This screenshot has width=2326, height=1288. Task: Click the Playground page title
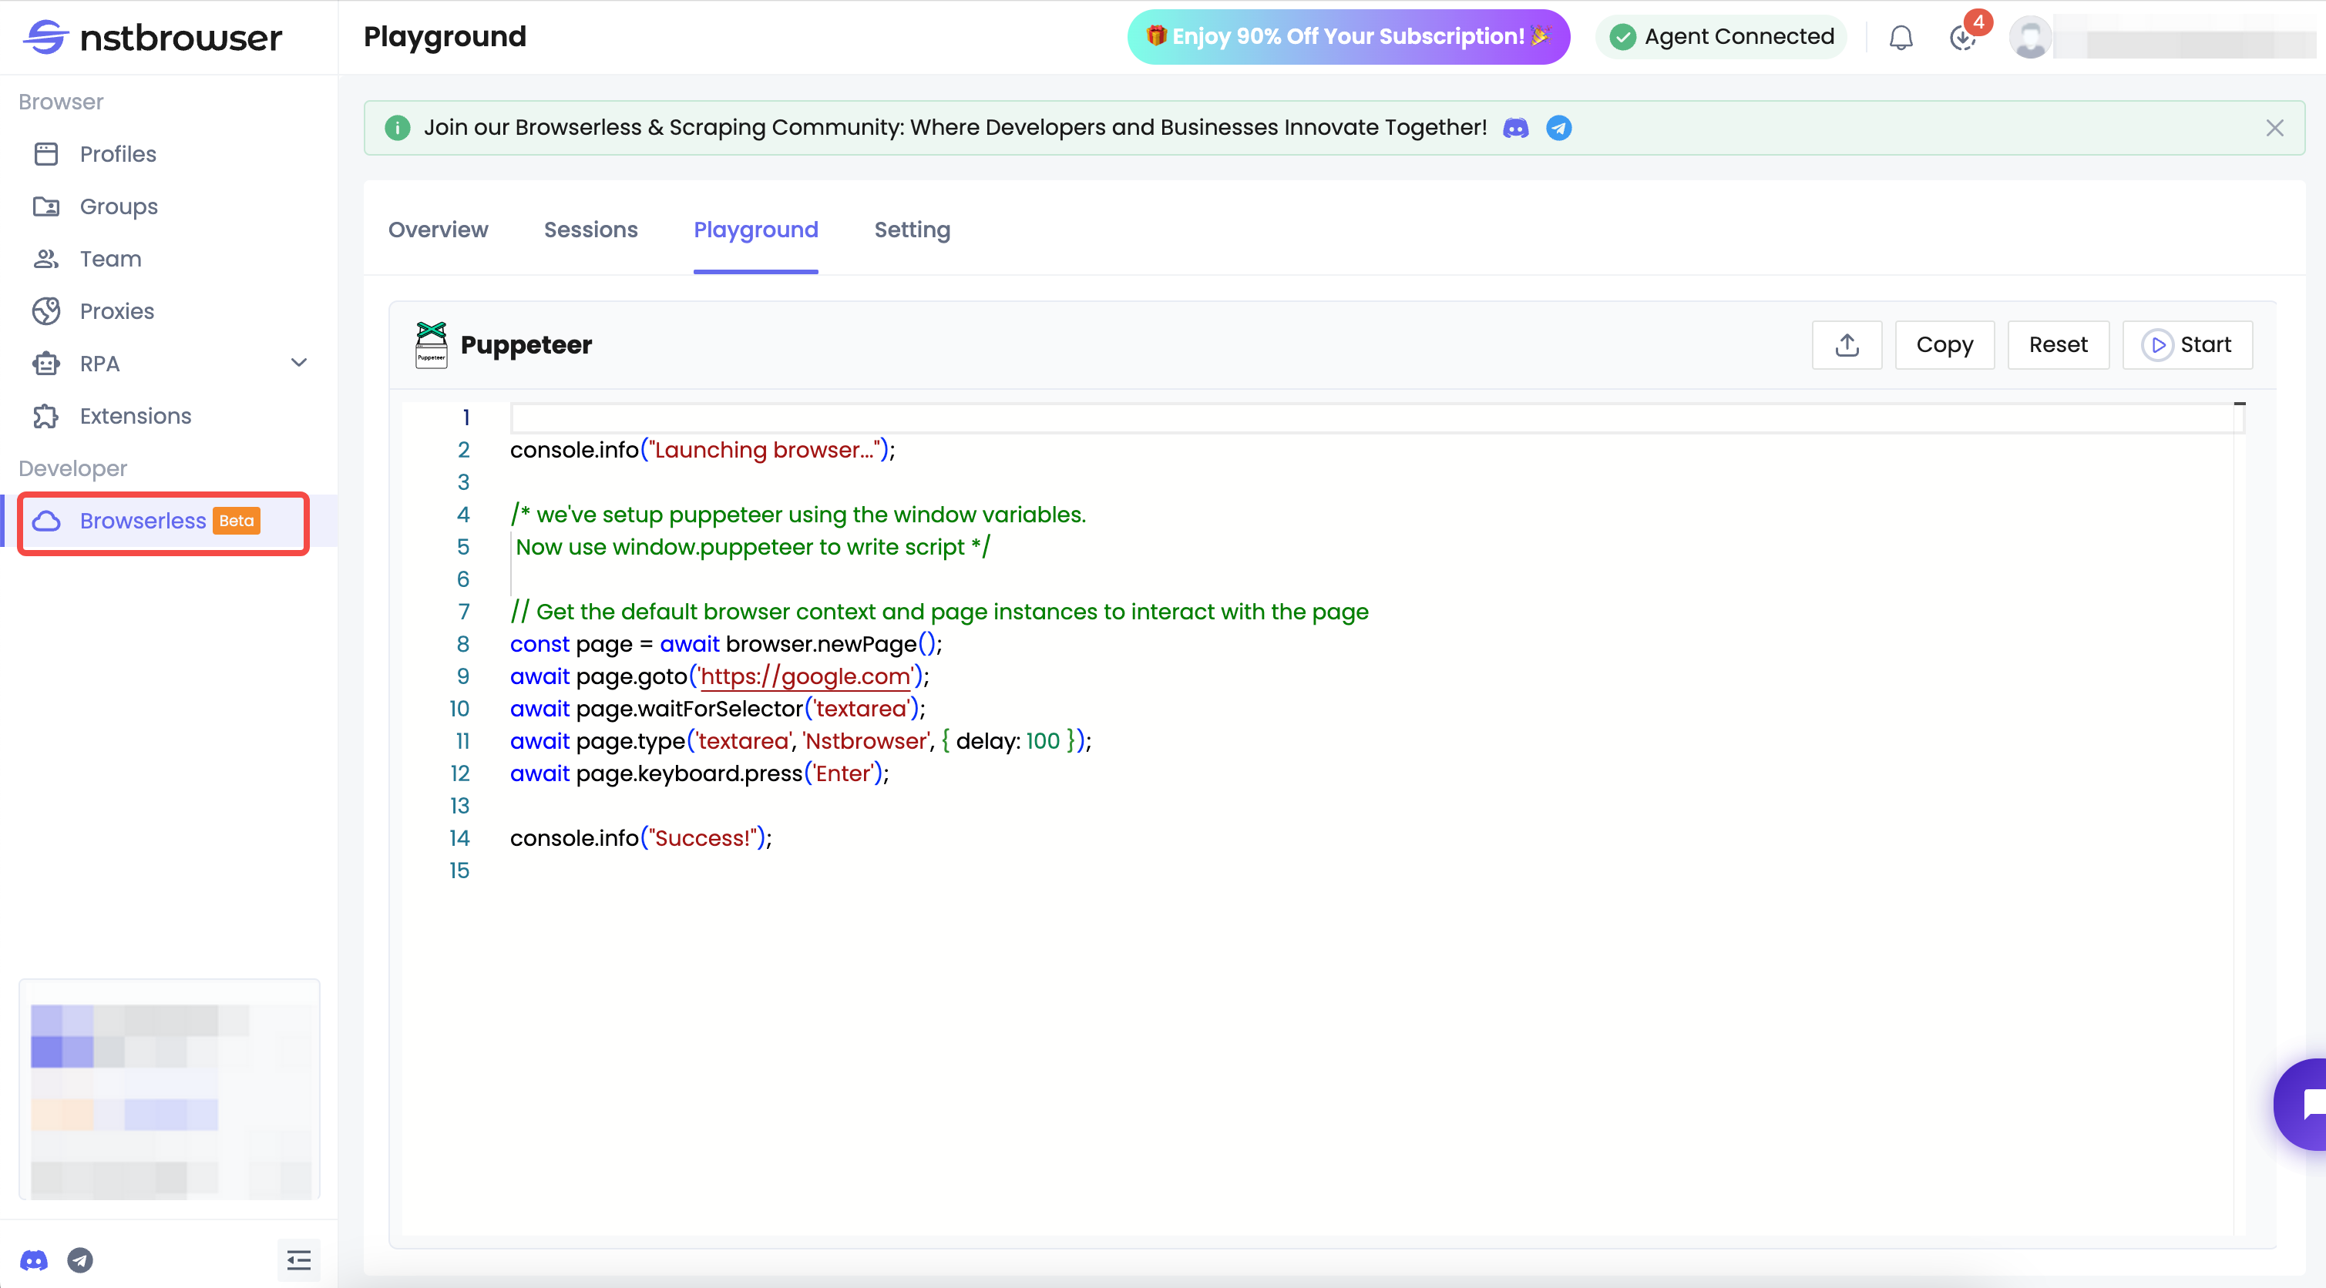[444, 37]
